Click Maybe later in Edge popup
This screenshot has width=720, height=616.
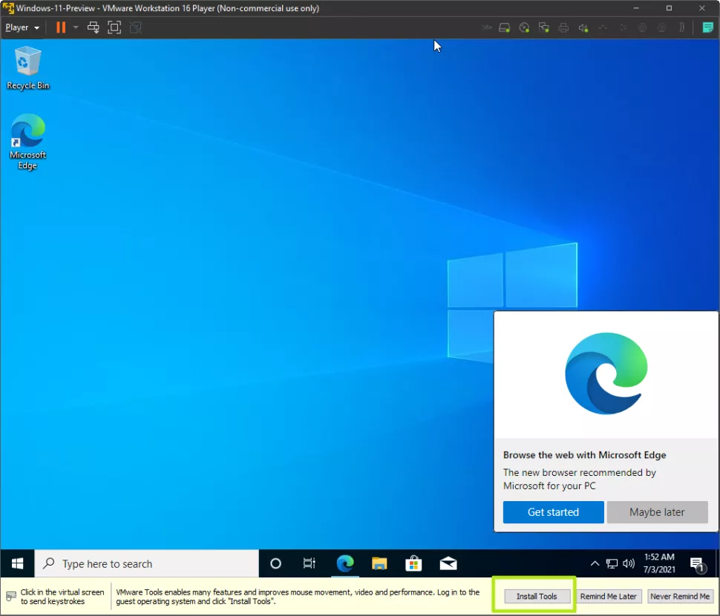[657, 512]
